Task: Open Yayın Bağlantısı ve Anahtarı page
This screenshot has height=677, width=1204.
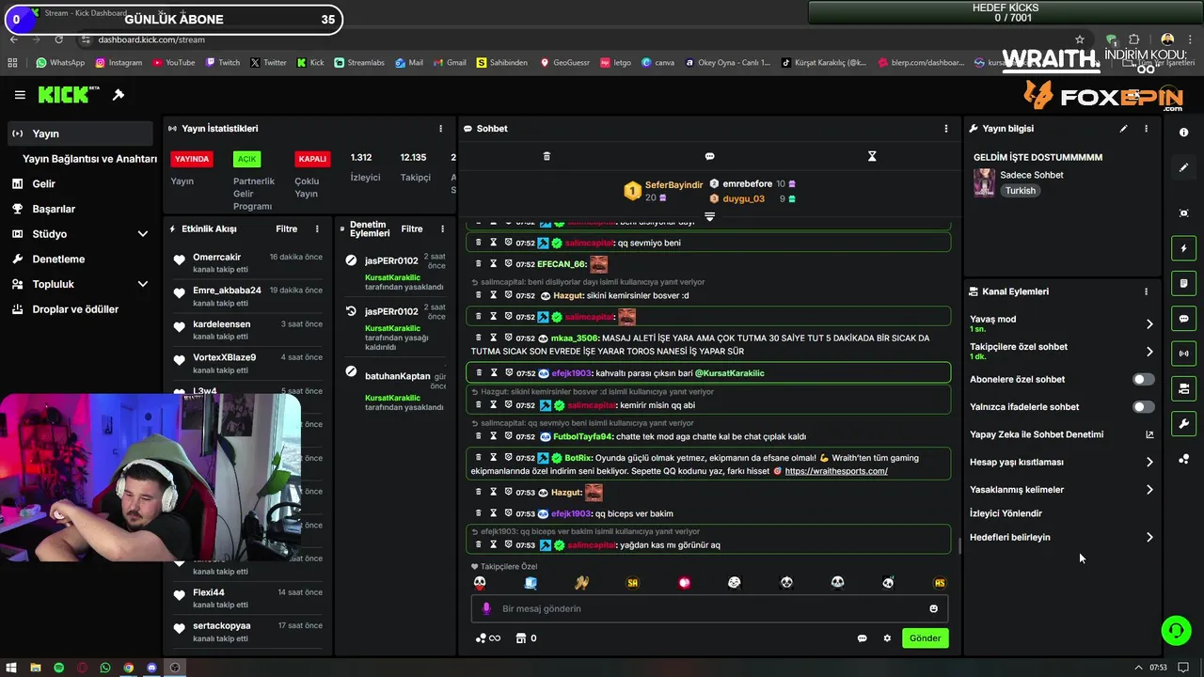Action: [88, 159]
